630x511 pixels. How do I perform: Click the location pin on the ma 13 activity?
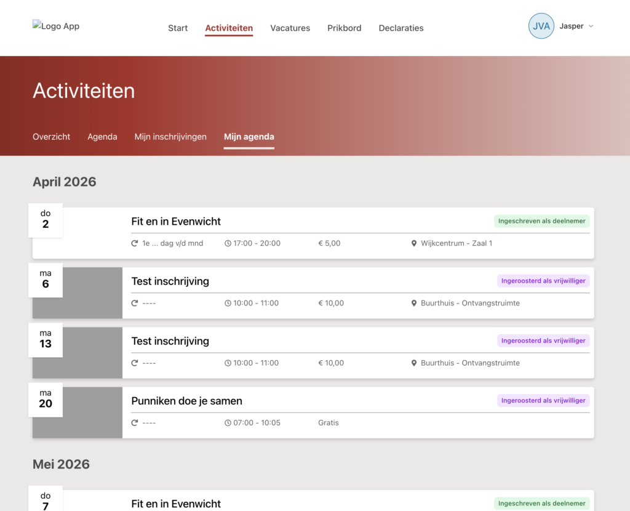(x=414, y=363)
